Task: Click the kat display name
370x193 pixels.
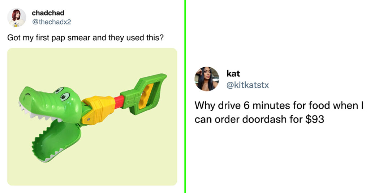Action: [x=233, y=73]
